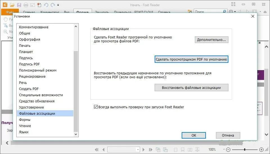Open the Защитить ribbon tab
Screen dimensions: 270x154
pyautogui.click(x=102, y=12)
